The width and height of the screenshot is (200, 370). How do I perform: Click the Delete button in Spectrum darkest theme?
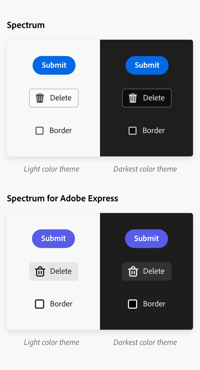tap(147, 98)
